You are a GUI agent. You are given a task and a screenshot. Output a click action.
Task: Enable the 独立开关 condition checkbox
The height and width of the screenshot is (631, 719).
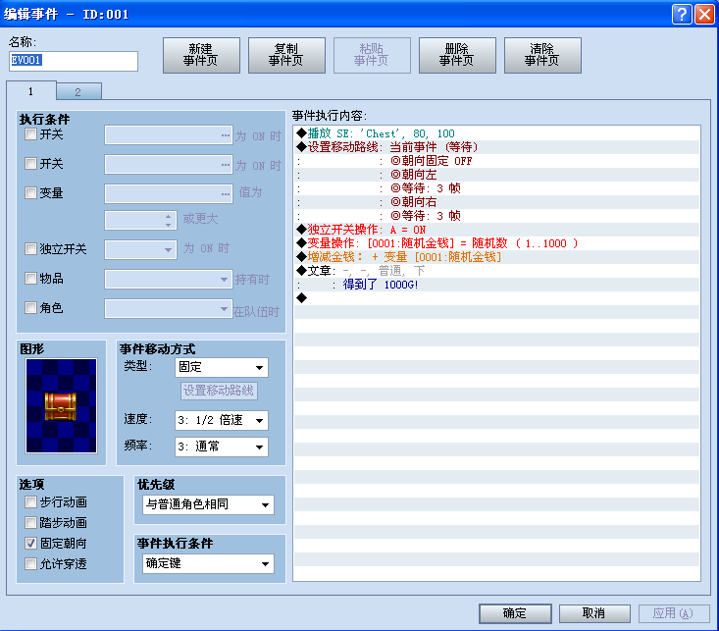30,248
